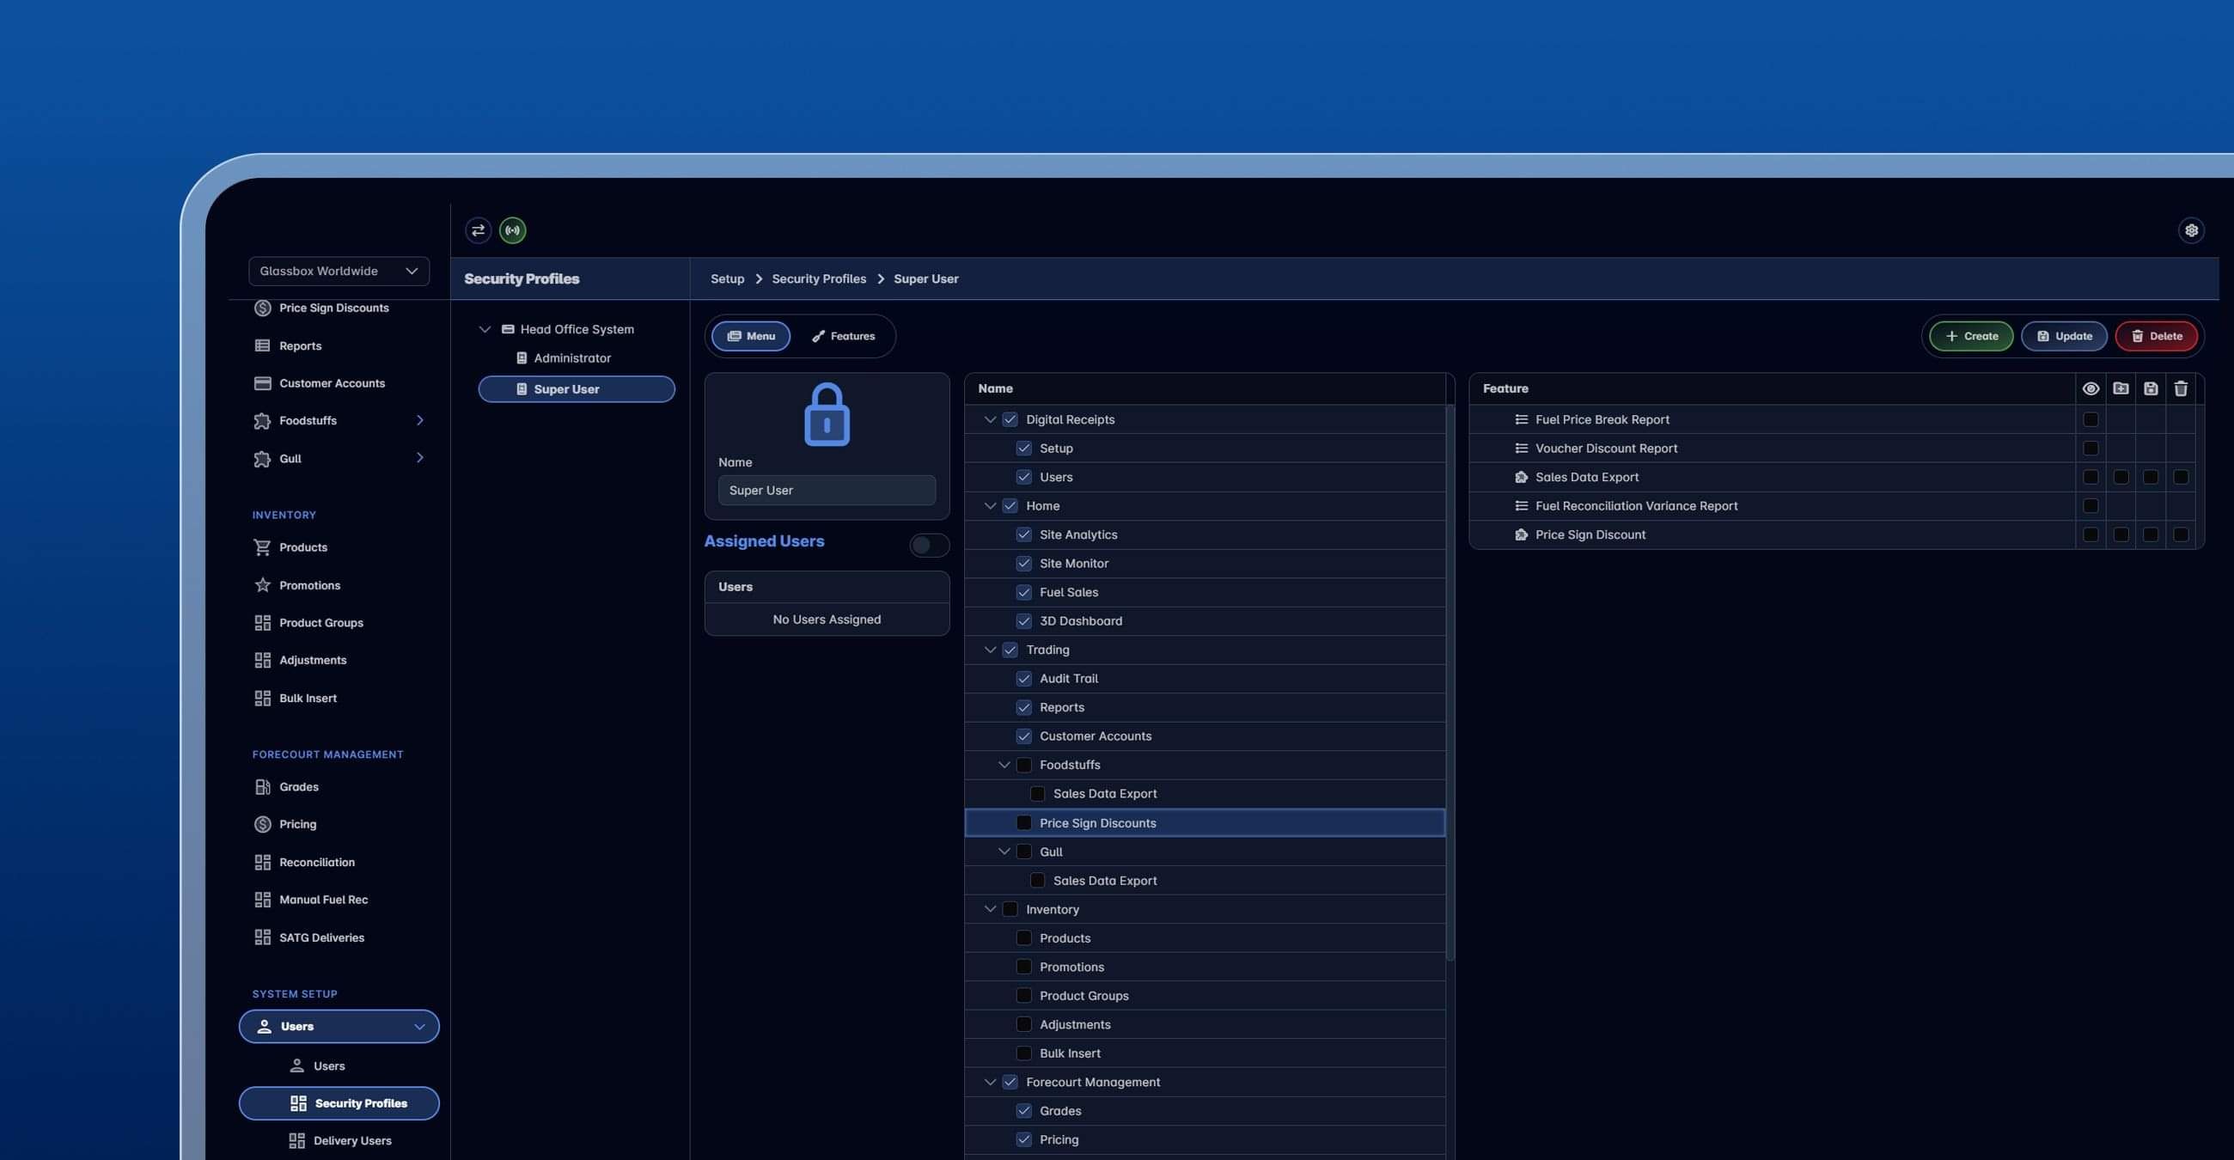Click the Price Sign Discounts sidebar icon
This screenshot has width=2234, height=1160.
[x=262, y=308]
